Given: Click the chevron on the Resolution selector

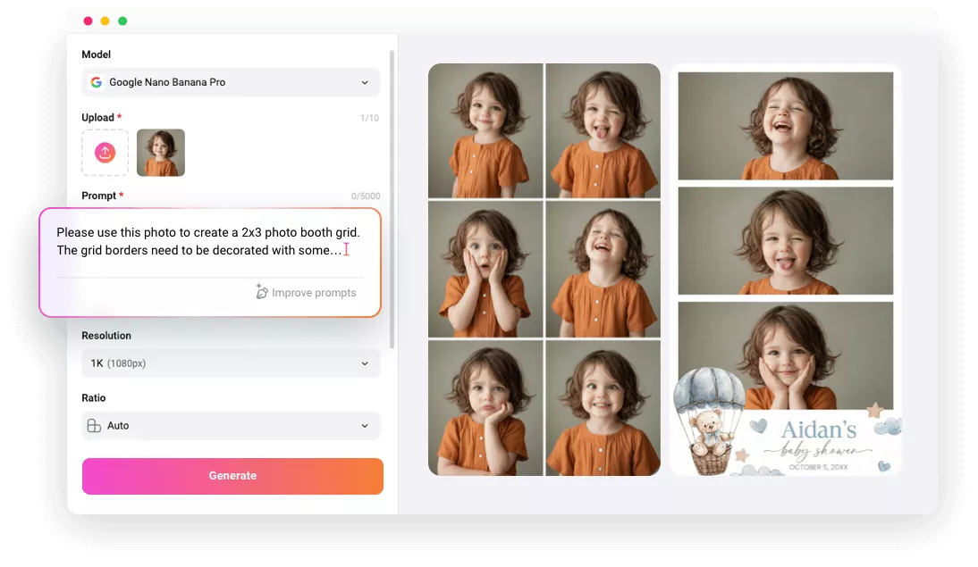Looking at the screenshot, I should (x=365, y=363).
